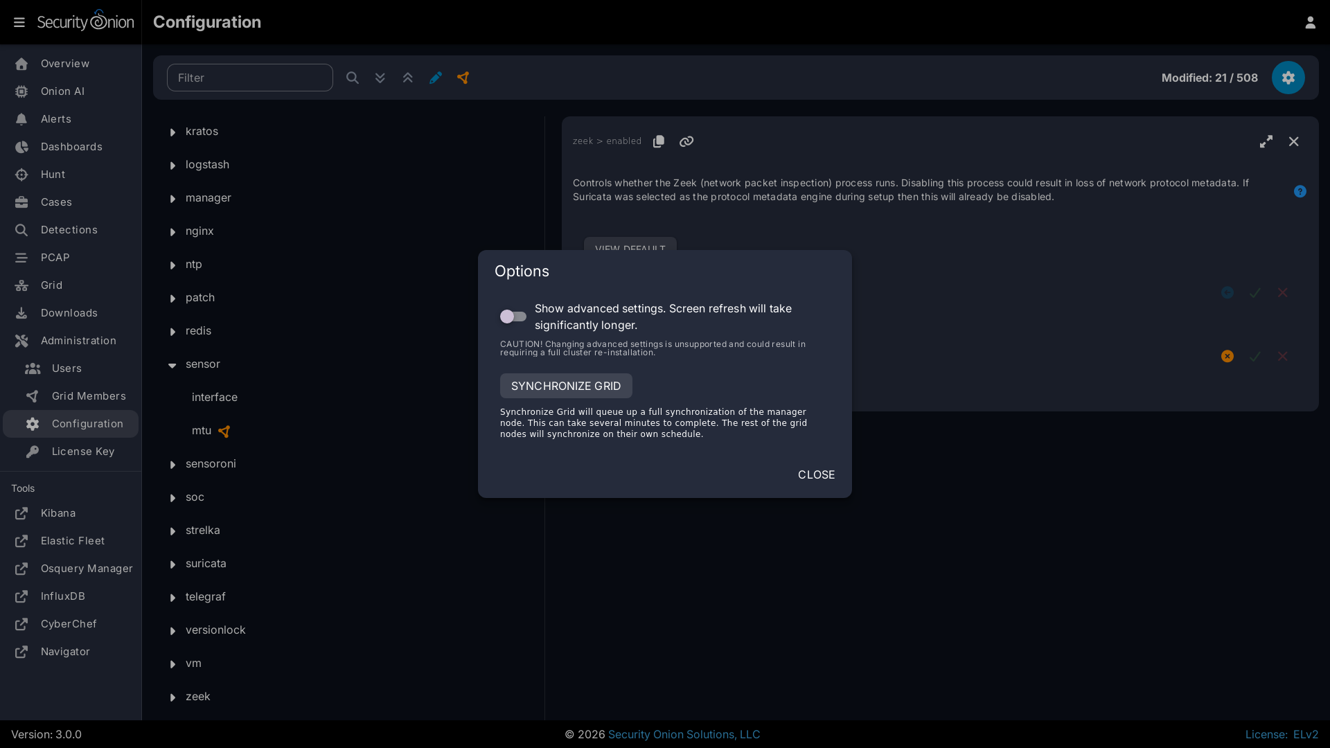Collapse the sensor tree node
The width and height of the screenshot is (1330, 748).
point(172,365)
